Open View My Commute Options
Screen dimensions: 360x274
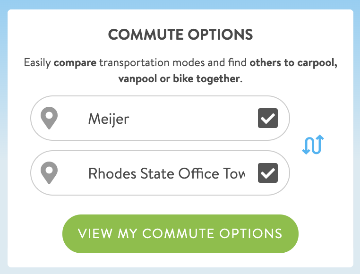tap(180, 234)
